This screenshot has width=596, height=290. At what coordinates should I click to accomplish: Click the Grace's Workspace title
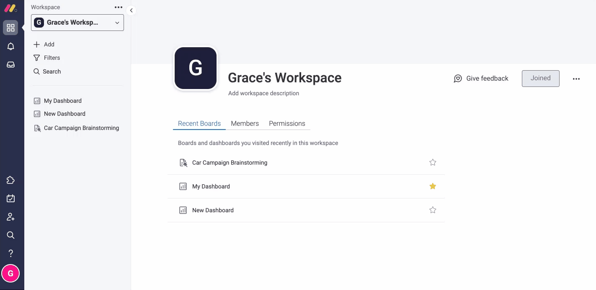point(285,78)
